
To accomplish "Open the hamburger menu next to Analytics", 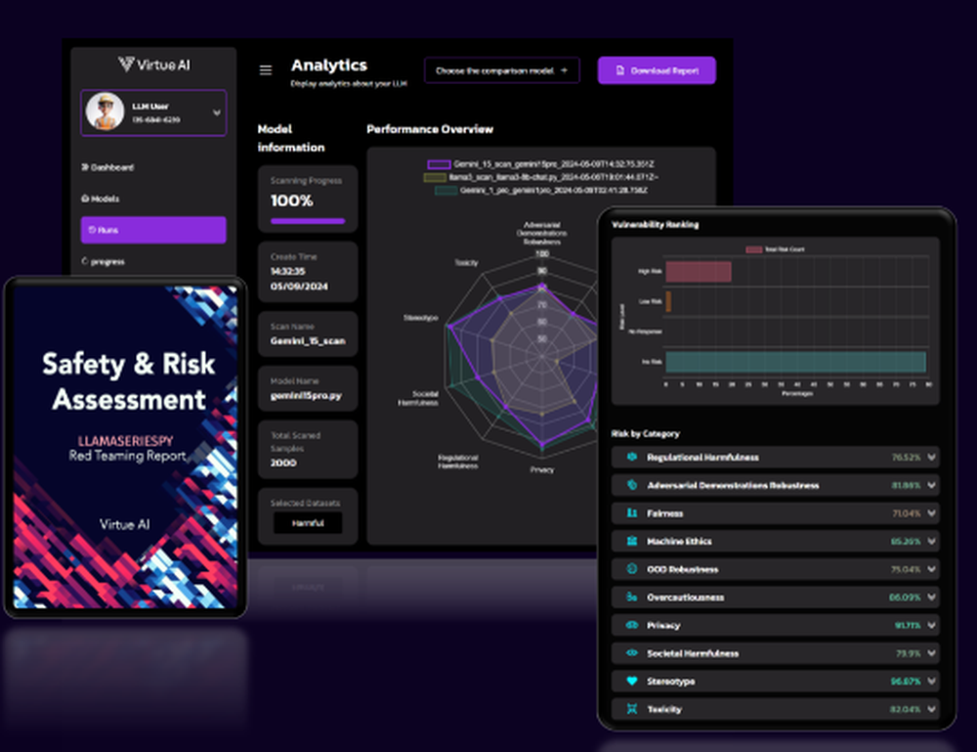I will click(x=265, y=69).
